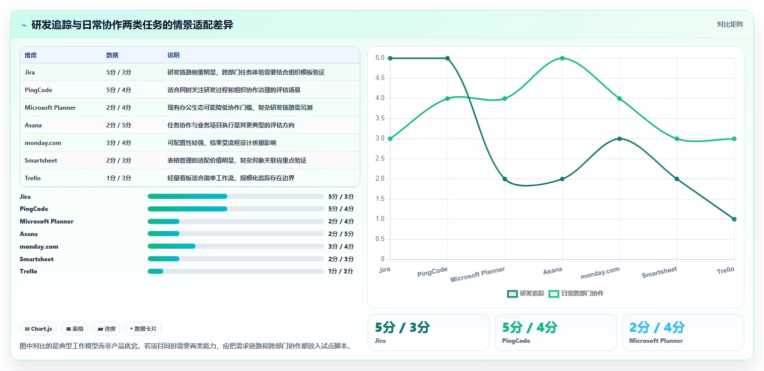Click the footnote beginning 图中对比的是典型工作模型

(x=185, y=346)
